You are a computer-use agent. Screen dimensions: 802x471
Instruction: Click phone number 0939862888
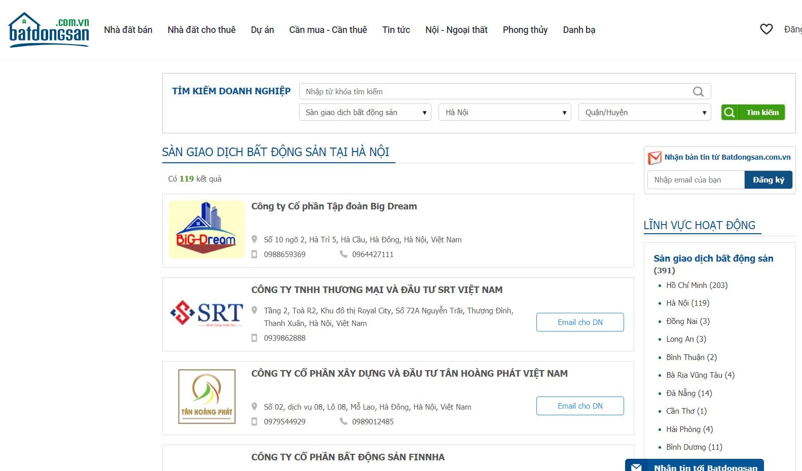point(285,338)
